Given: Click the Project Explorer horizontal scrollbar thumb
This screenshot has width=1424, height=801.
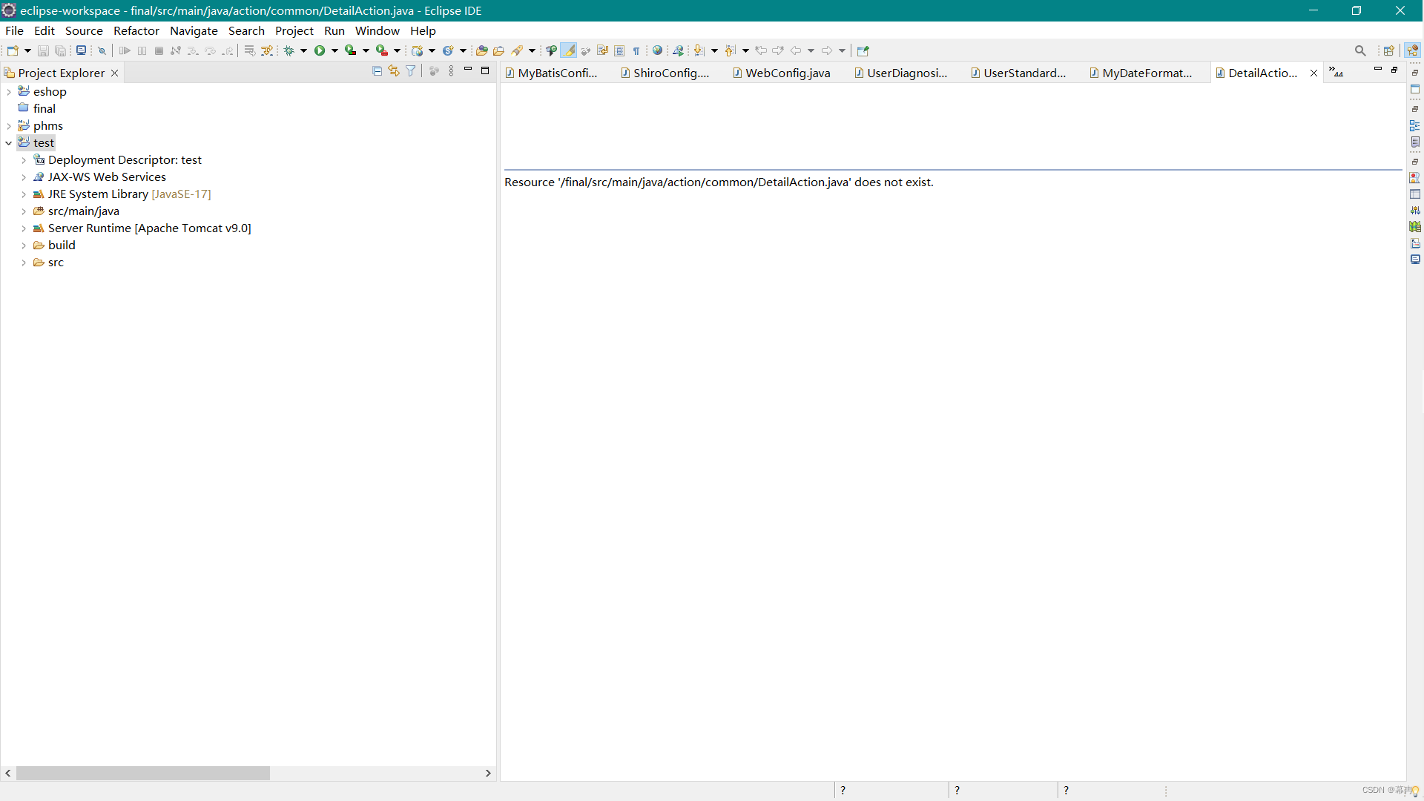Looking at the screenshot, I should 142,773.
